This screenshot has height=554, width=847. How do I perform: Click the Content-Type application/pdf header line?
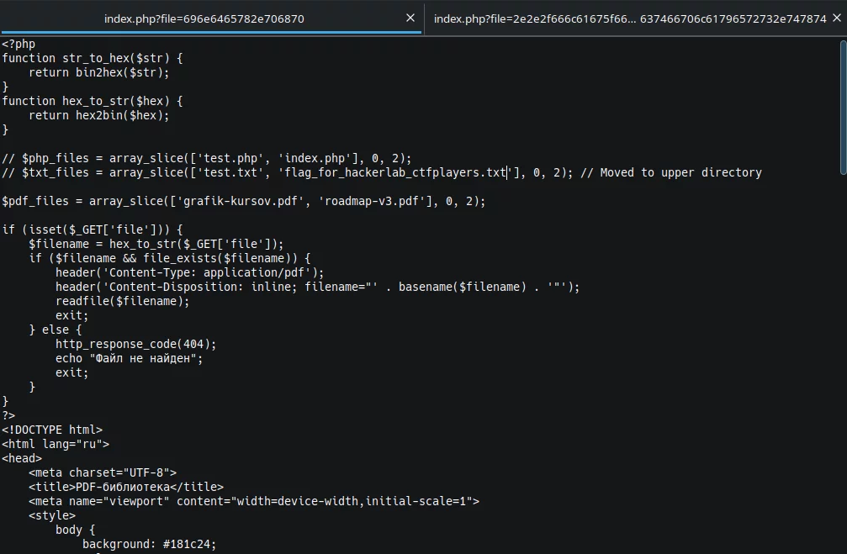pos(189,272)
